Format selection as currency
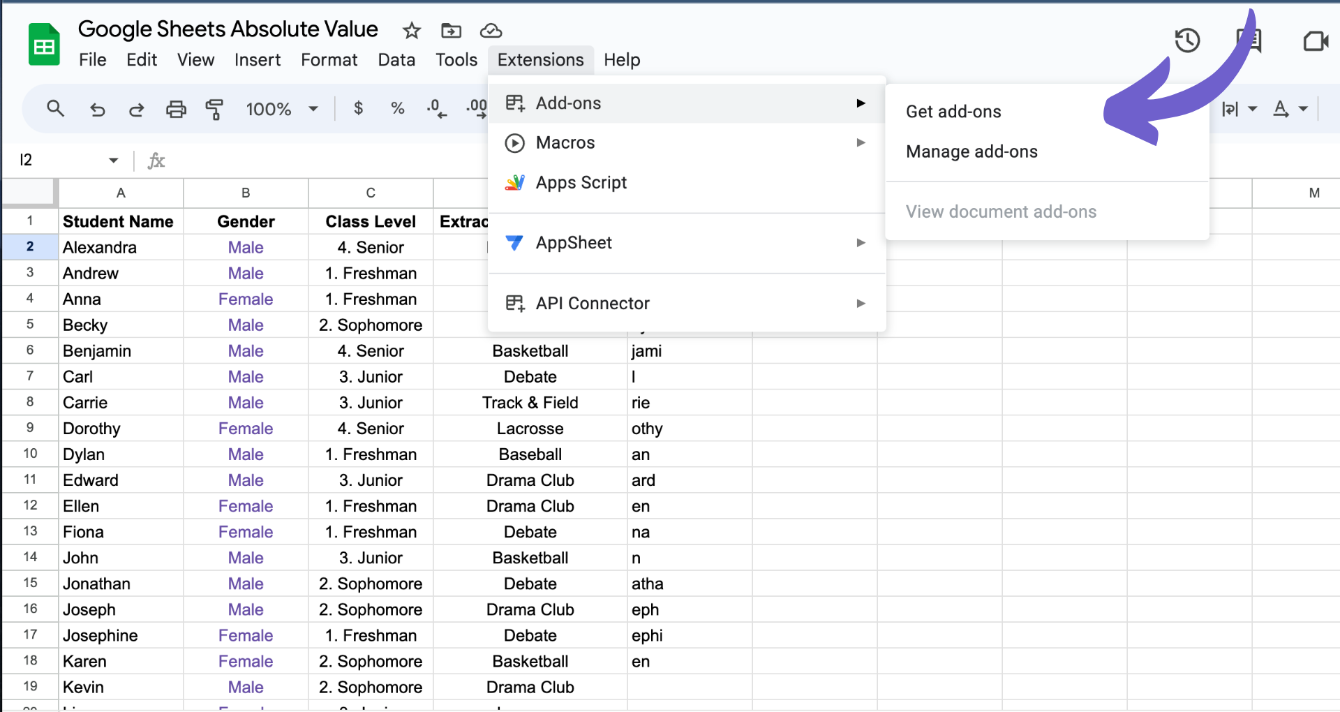Image resolution: width=1340 pixels, height=712 pixels. (x=359, y=109)
